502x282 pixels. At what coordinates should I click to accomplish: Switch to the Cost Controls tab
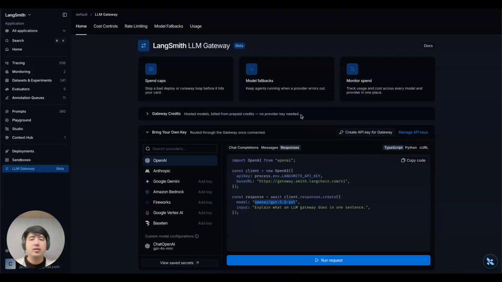point(105,26)
